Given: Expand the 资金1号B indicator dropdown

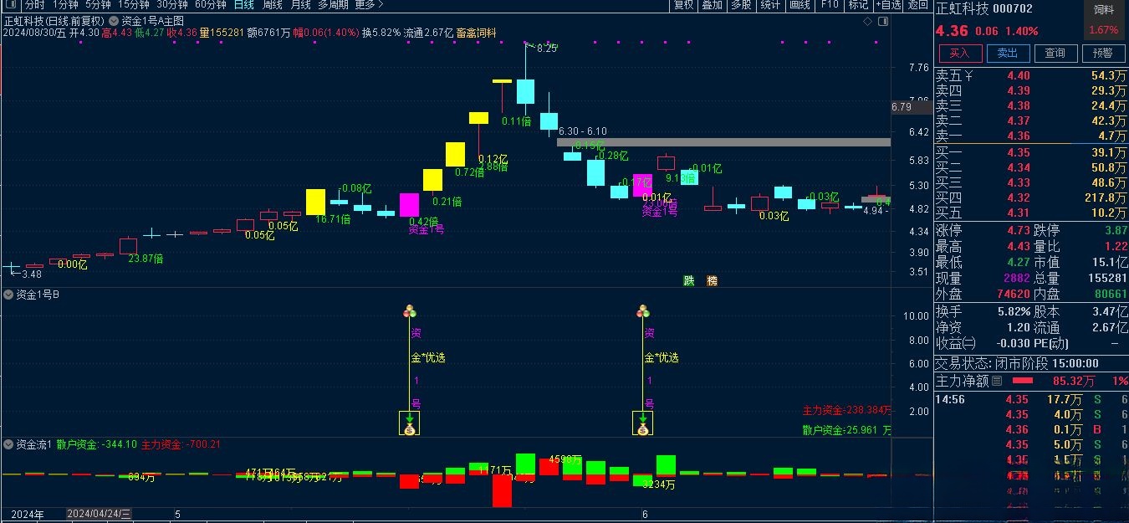Looking at the screenshot, I should tap(8, 295).
